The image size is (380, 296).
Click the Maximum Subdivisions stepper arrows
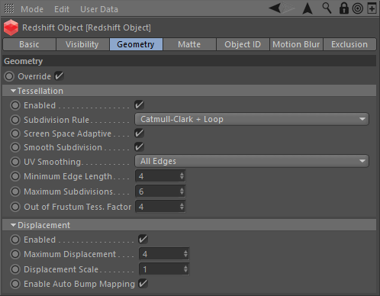point(182,191)
